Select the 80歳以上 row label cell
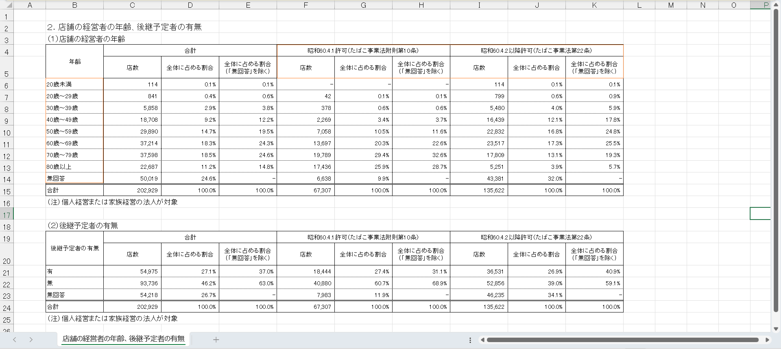 [75, 167]
